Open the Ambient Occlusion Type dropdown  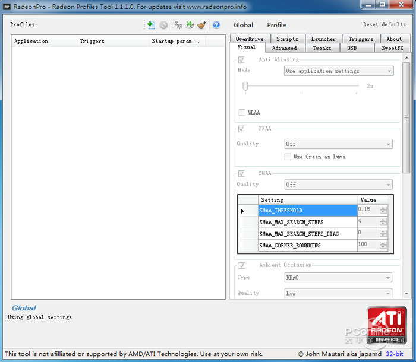(338, 278)
